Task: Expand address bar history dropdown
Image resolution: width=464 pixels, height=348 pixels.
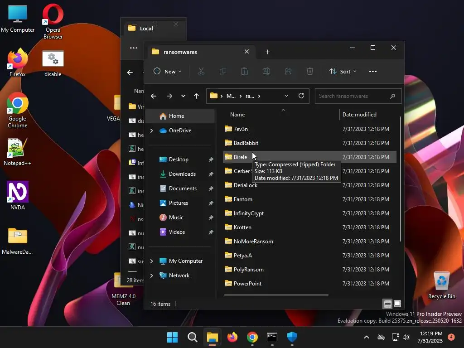Action: click(x=286, y=96)
